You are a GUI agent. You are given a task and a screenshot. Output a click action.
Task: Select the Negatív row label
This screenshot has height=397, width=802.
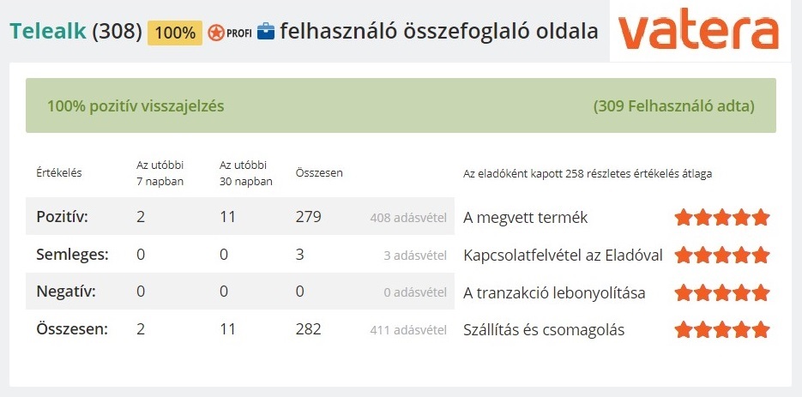[66, 292]
